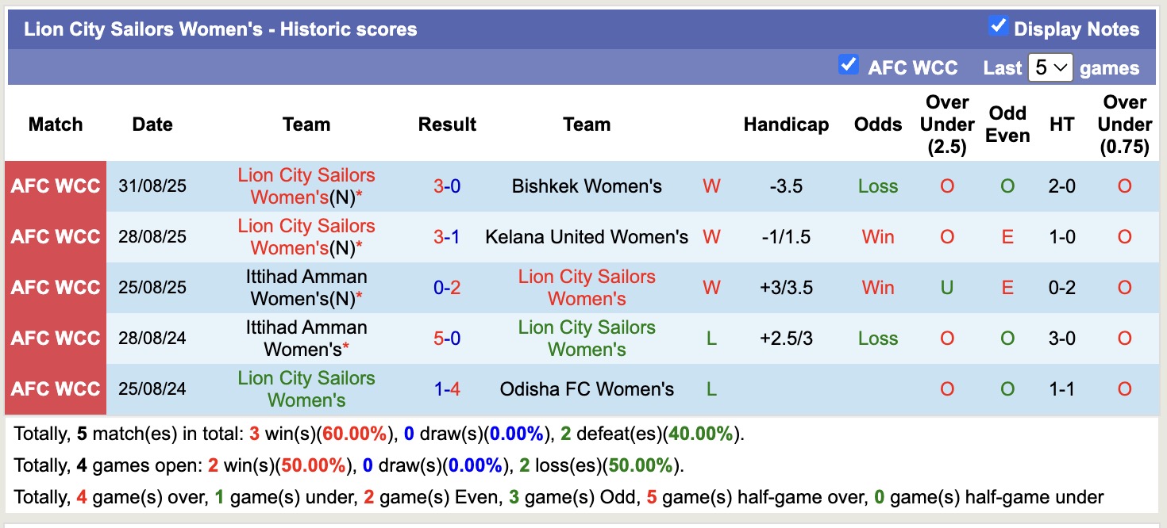Click the AFC WCC label for 31/08/25
Screen dimensions: 1167x528
point(56,186)
